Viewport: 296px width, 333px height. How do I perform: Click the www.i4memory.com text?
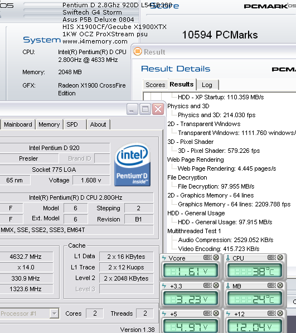pyautogui.click(x=95, y=41)
